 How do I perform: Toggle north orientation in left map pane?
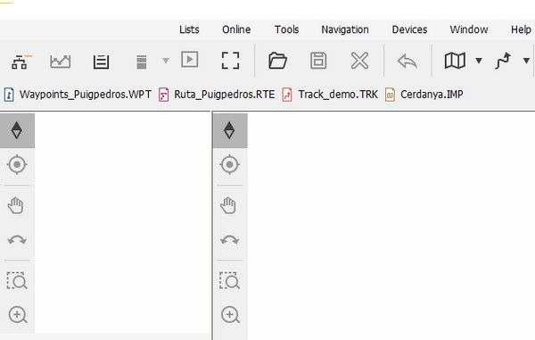tap(17, 130)
